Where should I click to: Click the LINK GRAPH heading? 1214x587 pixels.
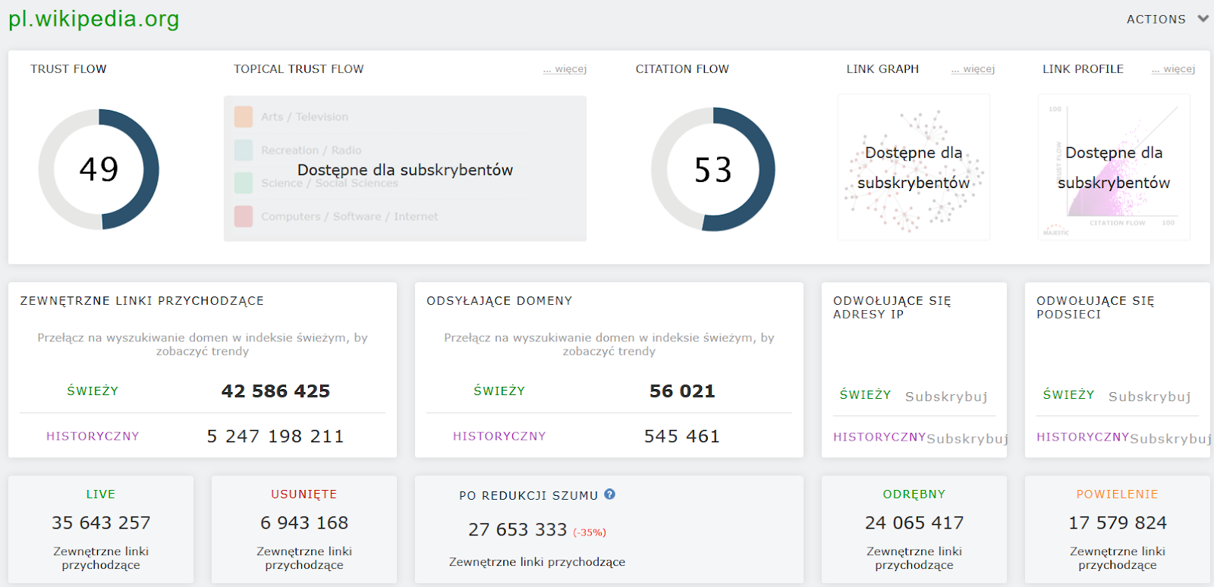pyautogui.click(x=882, y=69)
